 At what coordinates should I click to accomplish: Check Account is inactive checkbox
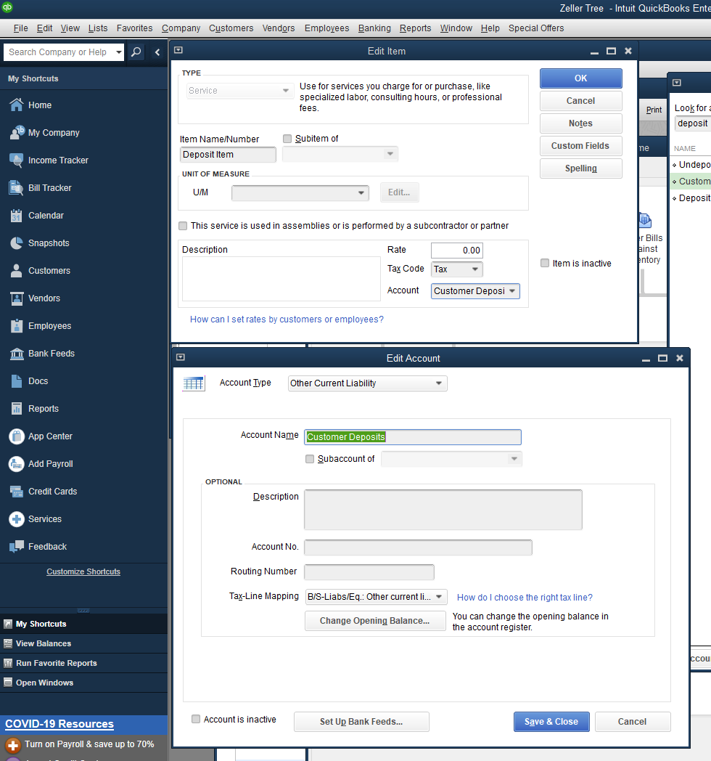[x=195, y=720]
